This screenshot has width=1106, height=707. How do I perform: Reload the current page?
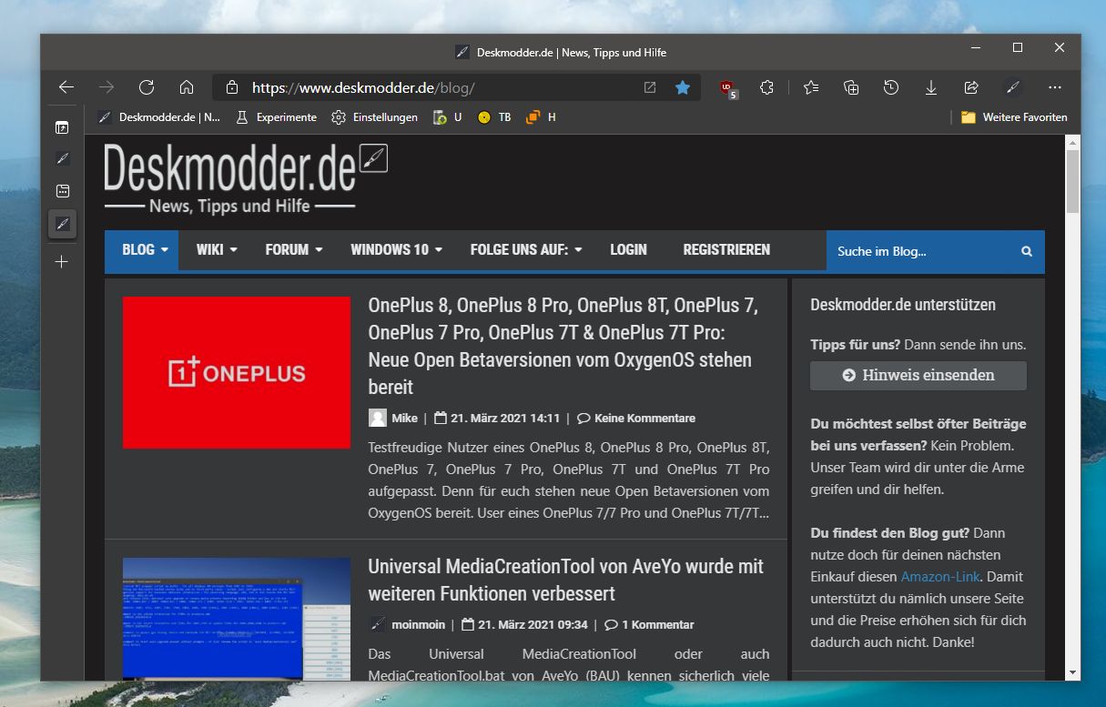(x=147, y=87)
